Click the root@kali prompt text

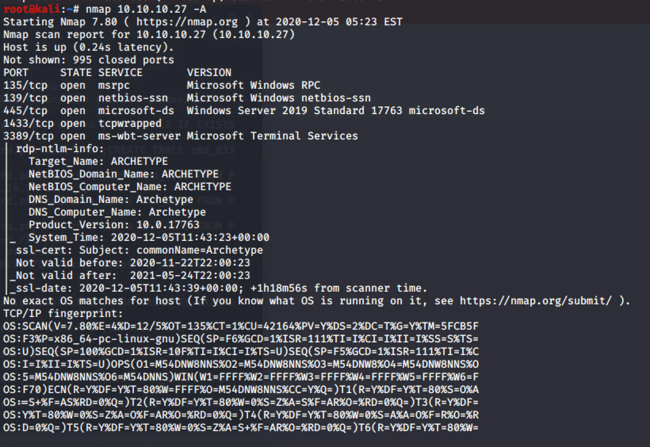tap(32, 9)
